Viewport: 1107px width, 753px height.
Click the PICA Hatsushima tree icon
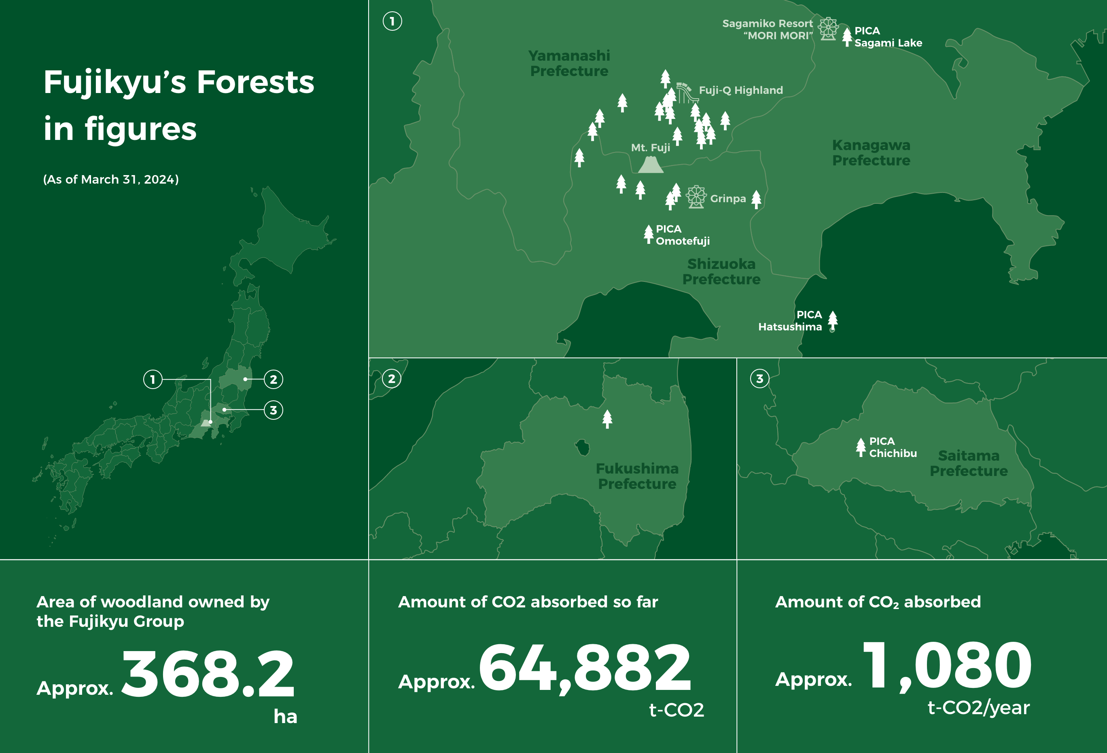click(833, 321)
